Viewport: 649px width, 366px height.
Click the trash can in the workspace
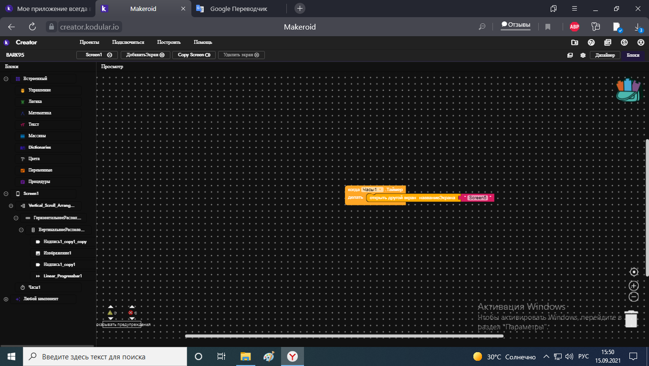point(631,319)
